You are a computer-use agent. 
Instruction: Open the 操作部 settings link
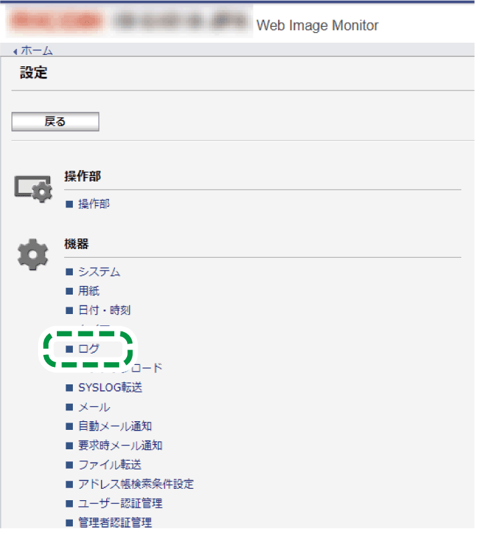(x=94, y=204)
